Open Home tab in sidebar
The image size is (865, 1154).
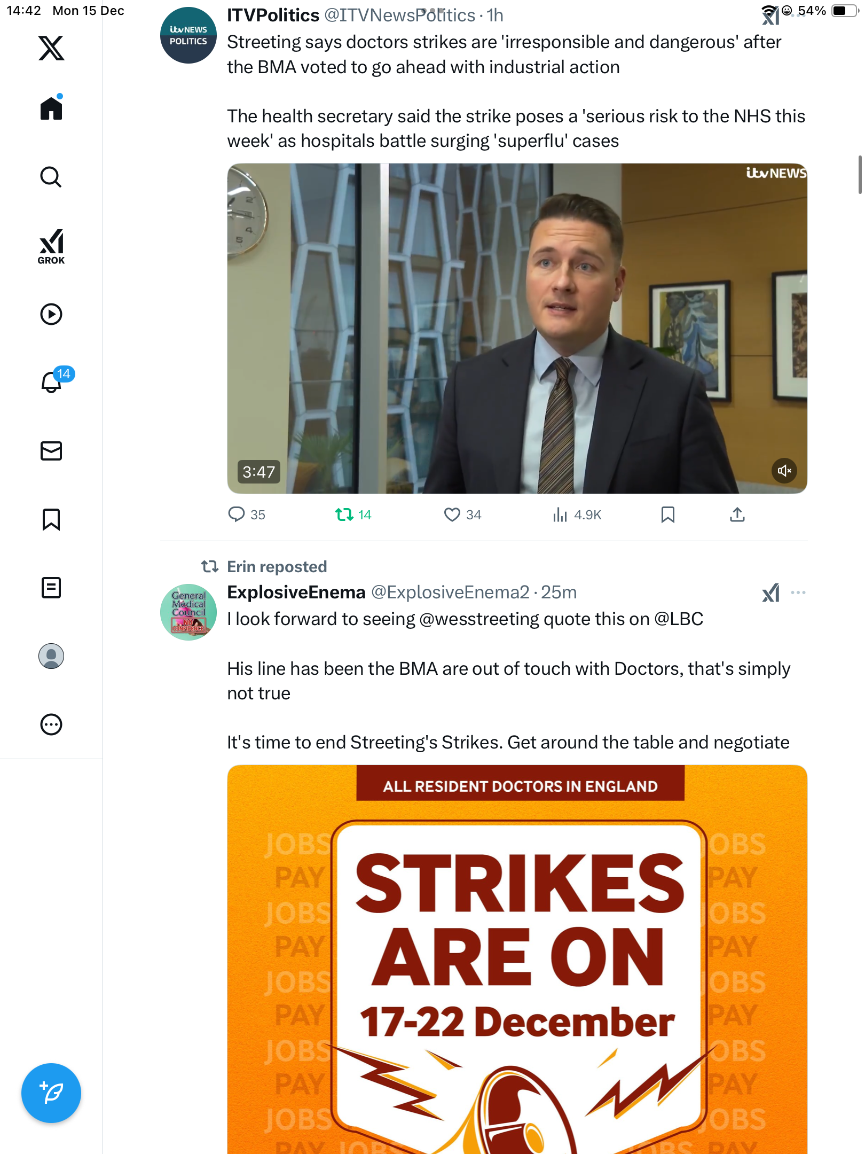[x=51, y=107]
